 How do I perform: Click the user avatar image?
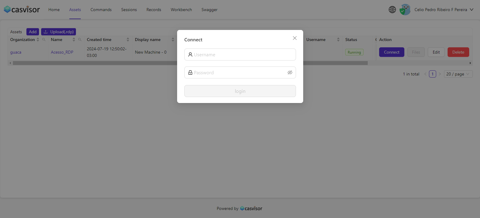tap(405, 10)
